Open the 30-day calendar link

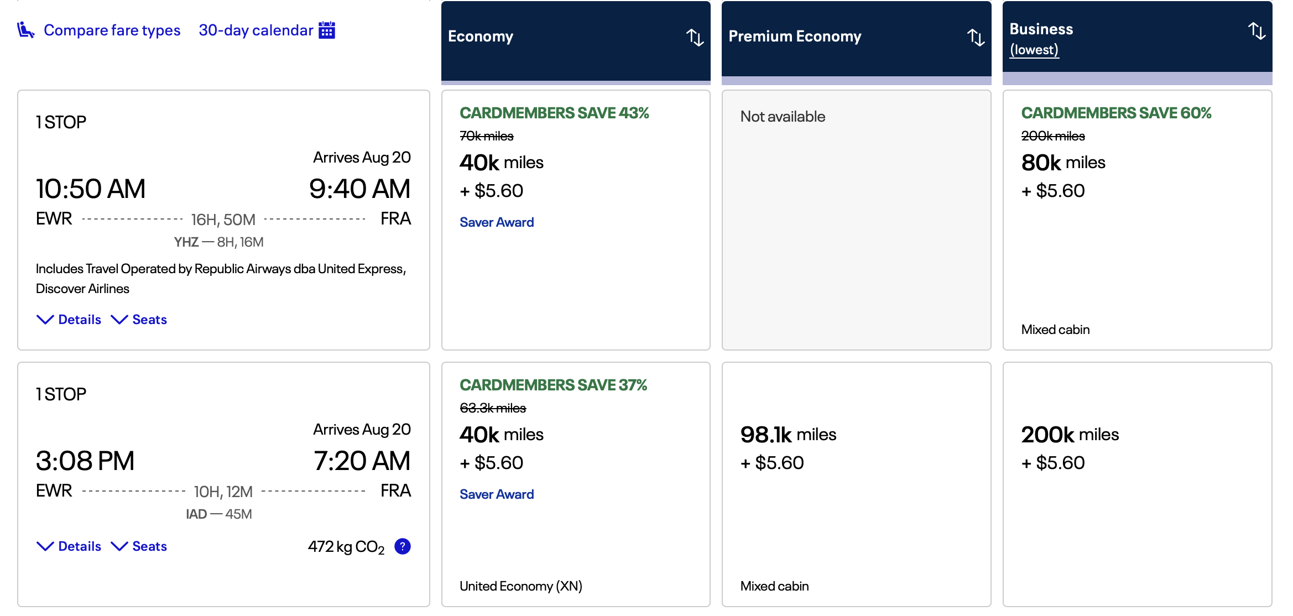tap(256, 30)
